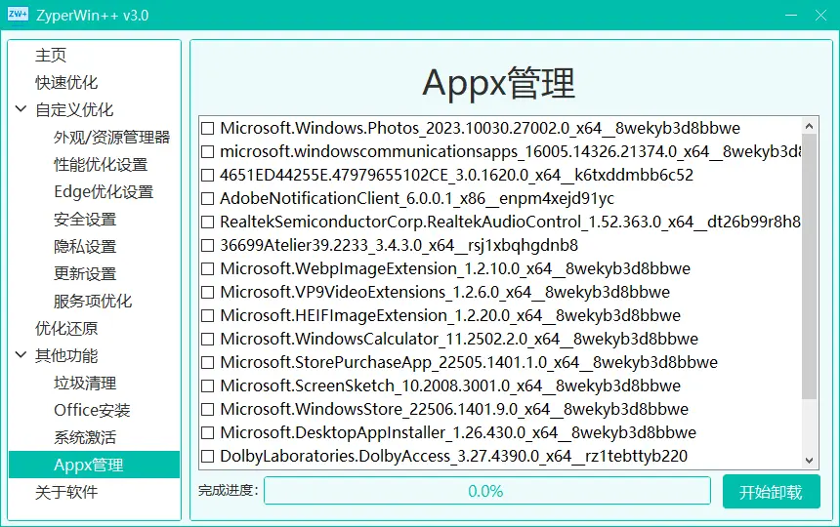
Task: Close the ZyperWin++ window
Action: (820, 15)
